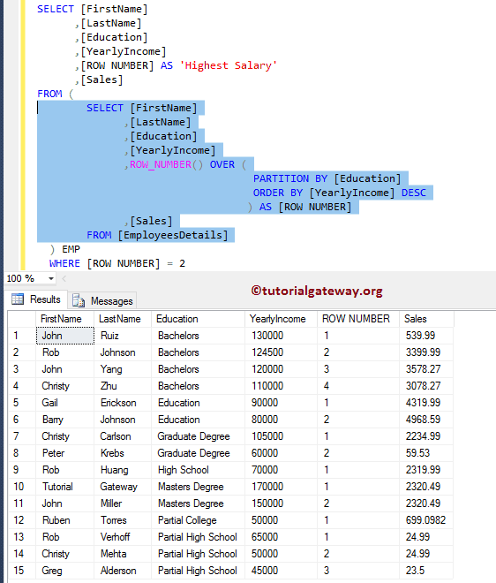Click the last name cell Miller
The image size is (496, 583).
(x=123, y=503)
